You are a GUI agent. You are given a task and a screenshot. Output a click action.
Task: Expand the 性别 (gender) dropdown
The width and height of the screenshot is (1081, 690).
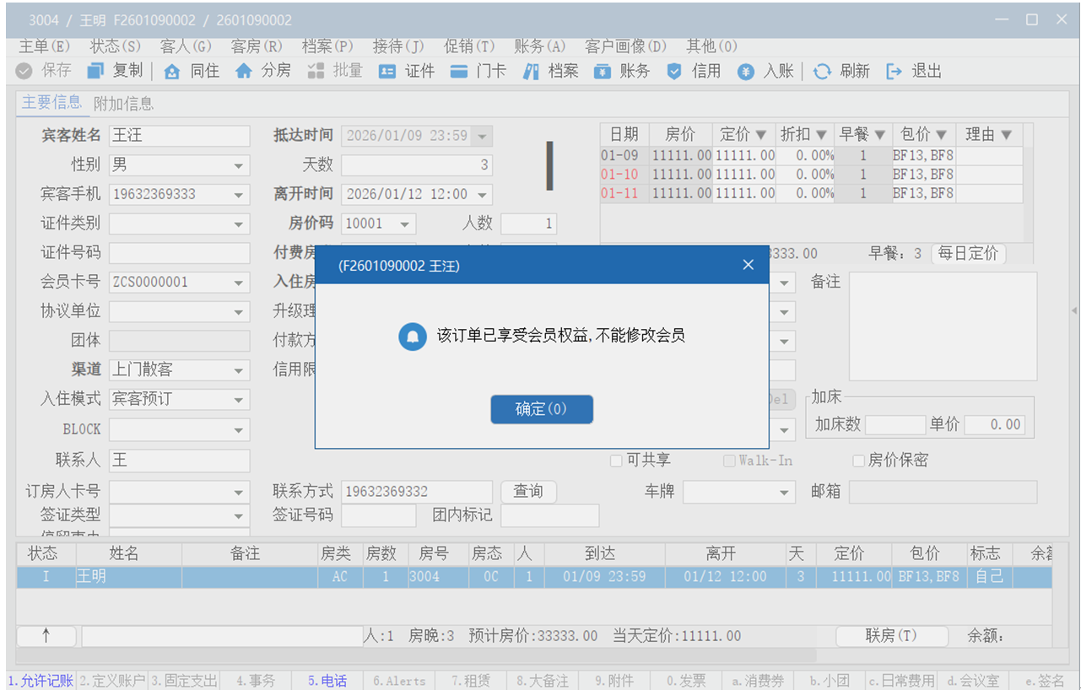pos(240,165)
